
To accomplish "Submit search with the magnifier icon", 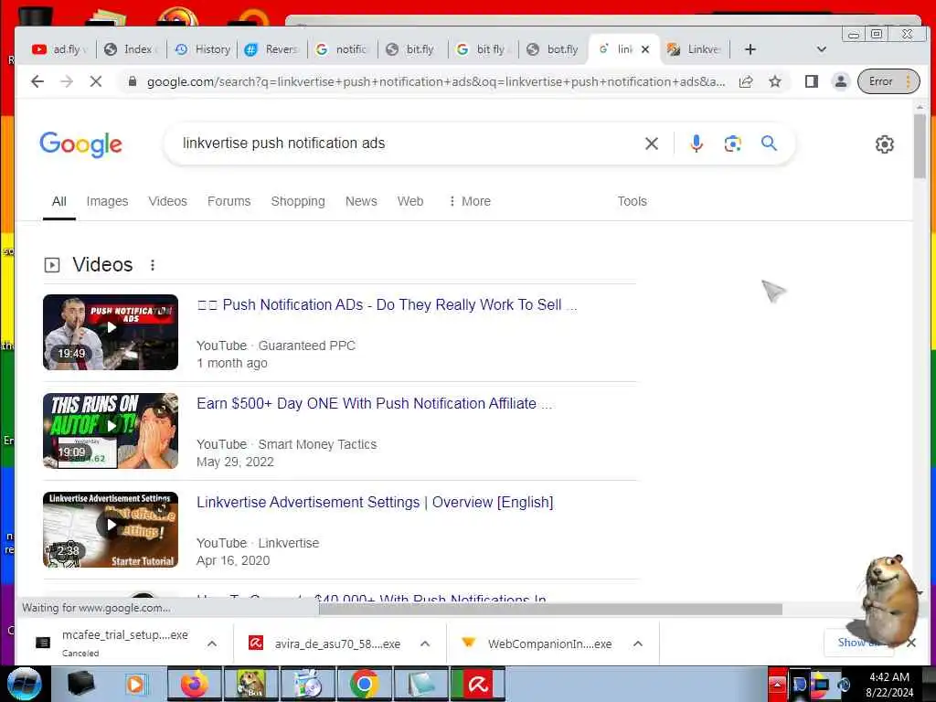I will (769, 144).
